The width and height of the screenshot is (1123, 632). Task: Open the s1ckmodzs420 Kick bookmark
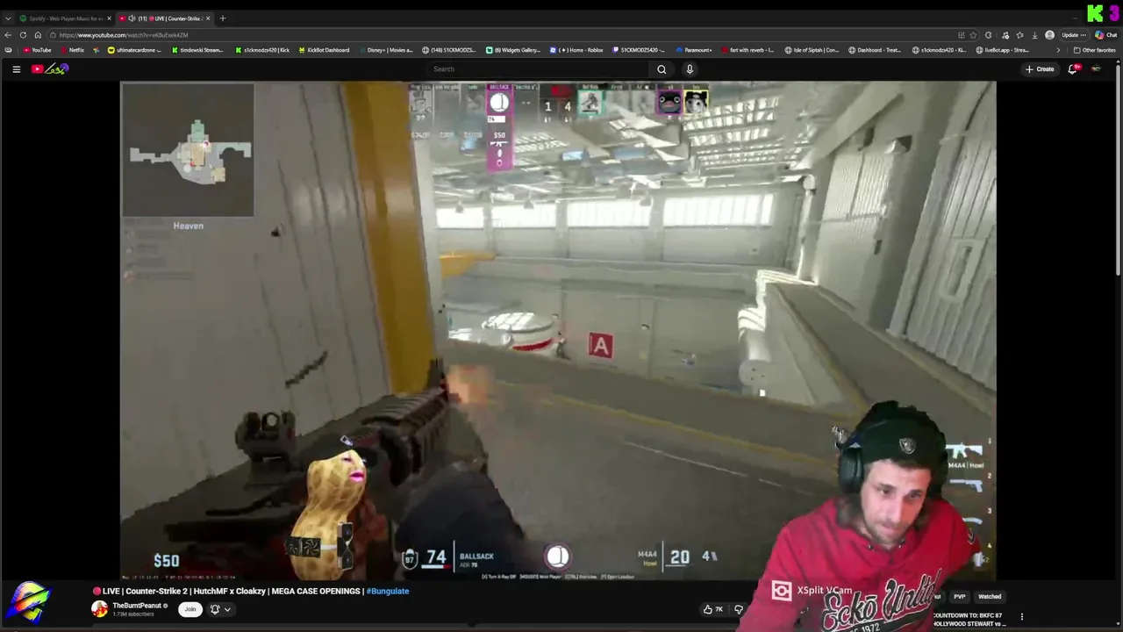pyautogui.click(x=261, y=50)
